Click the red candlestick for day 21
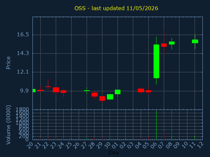The width and height of the screenshot is (210, 157). point(40,90)
